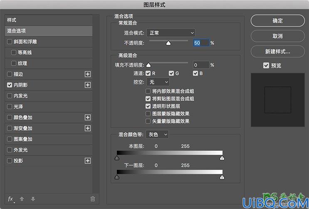Uncheck 透明形状图层 option
309x209 pixels.
pyautogui.click(x=148, y=106)
